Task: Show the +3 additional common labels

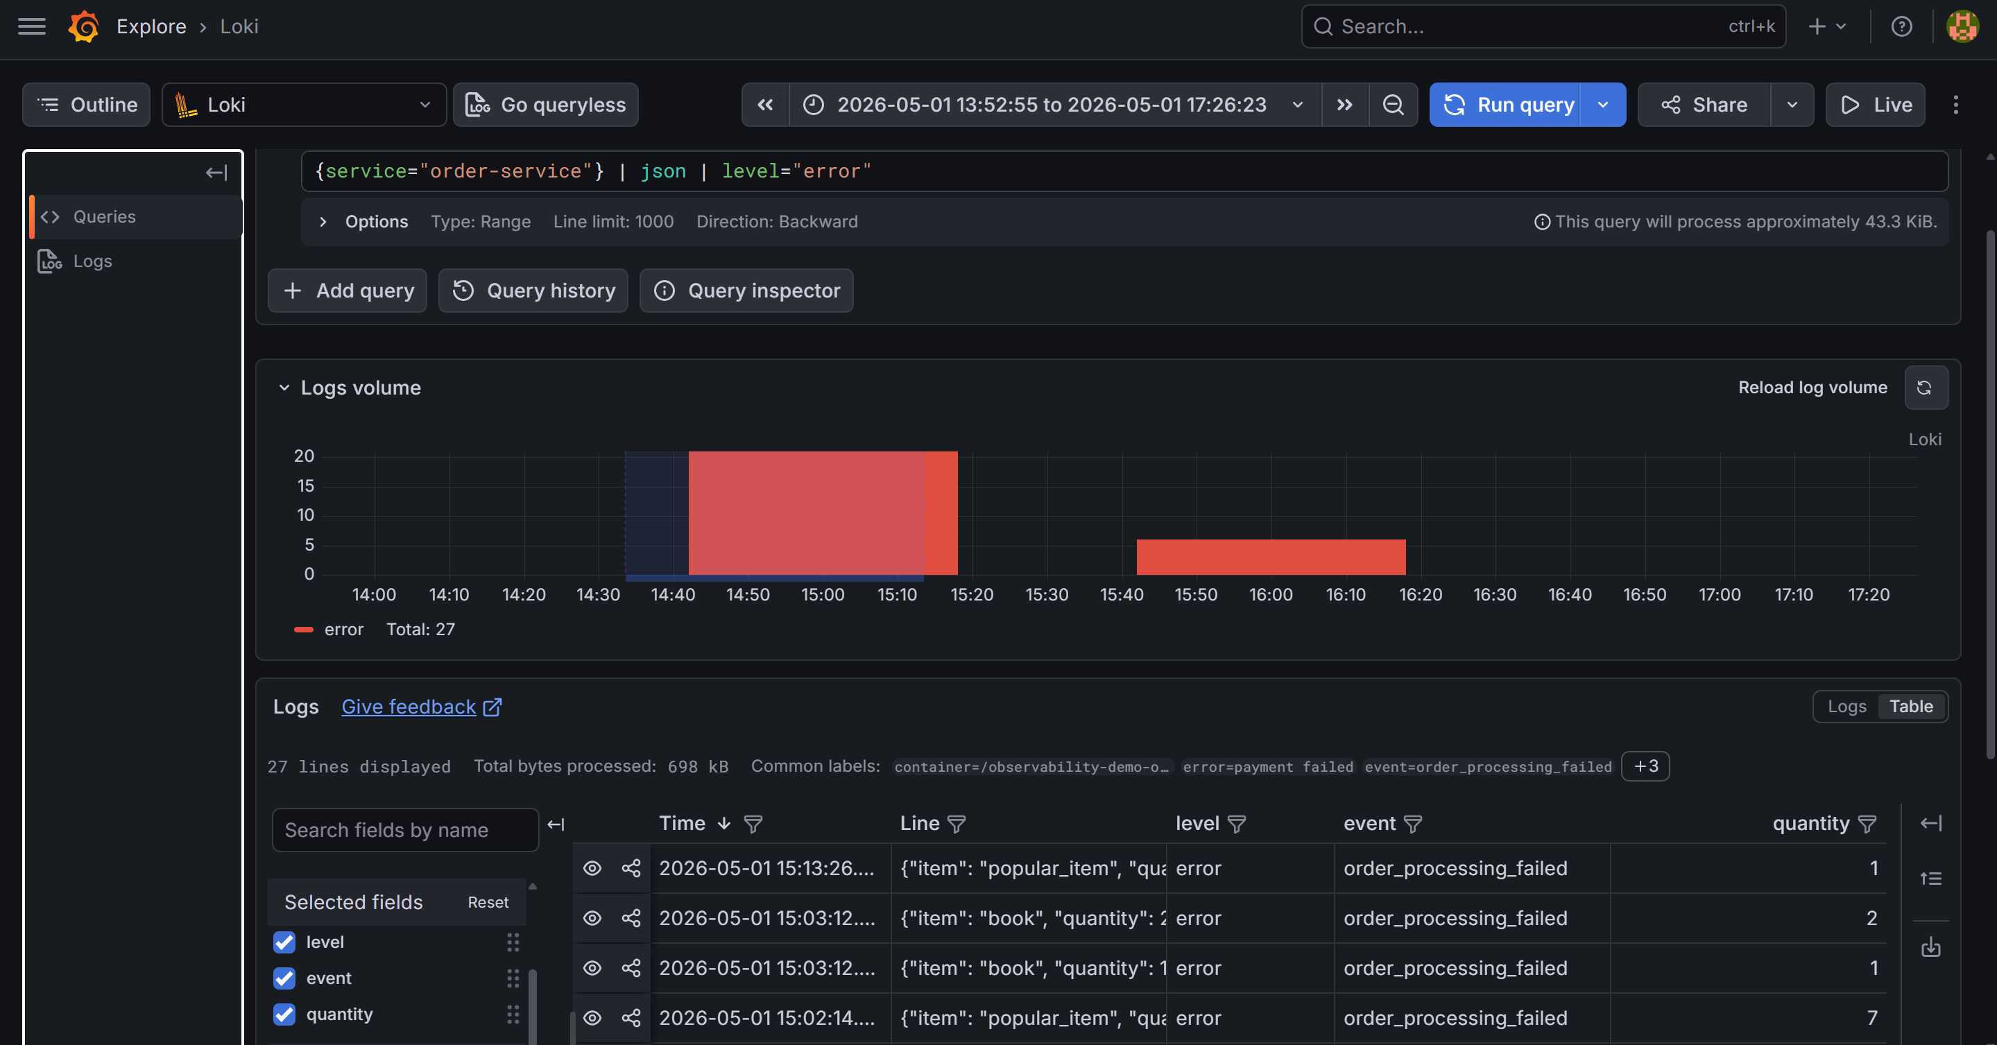Action: (x=1645, y=766)
